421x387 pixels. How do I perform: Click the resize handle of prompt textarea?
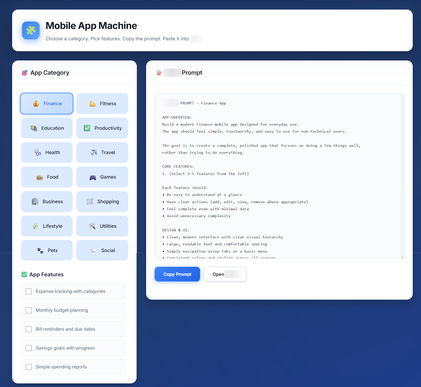(x=402, y=257)
